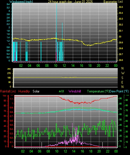Click the AQI legend label
Screen dimensions: 130x155
(61, 91)
